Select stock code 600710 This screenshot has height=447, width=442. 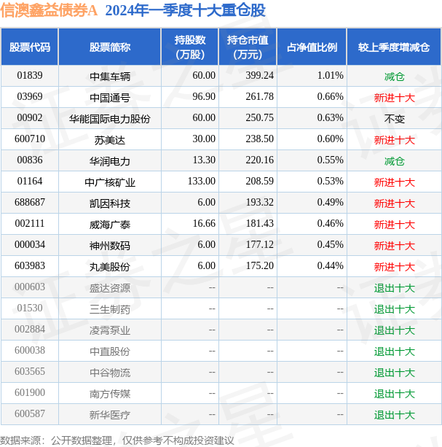pyautogui.click(x=30, y=139)
